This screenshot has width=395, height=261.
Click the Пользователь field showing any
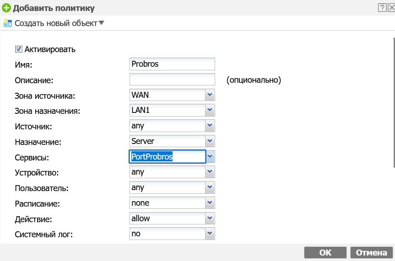coord(168,187)
